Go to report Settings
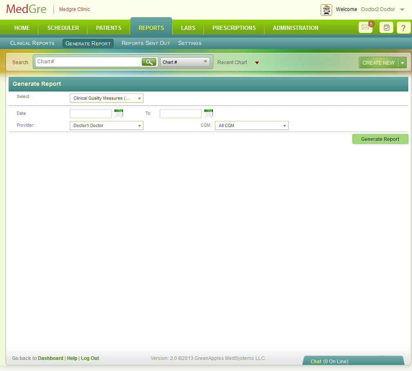Viewport: 412px width, 371px height. tap(189, 43)
